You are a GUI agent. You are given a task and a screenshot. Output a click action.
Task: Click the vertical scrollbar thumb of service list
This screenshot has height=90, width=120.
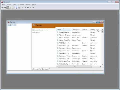point(102,31)
